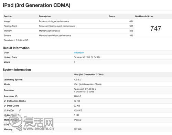Select L1 Instruction Cache value 32 KB
The width and height of the screenshot is (172, 135).
77,101
